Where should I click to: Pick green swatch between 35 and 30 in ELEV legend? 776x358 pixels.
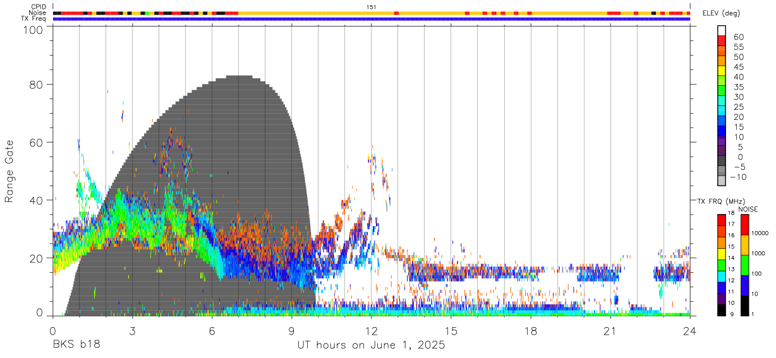click(722, 92)
